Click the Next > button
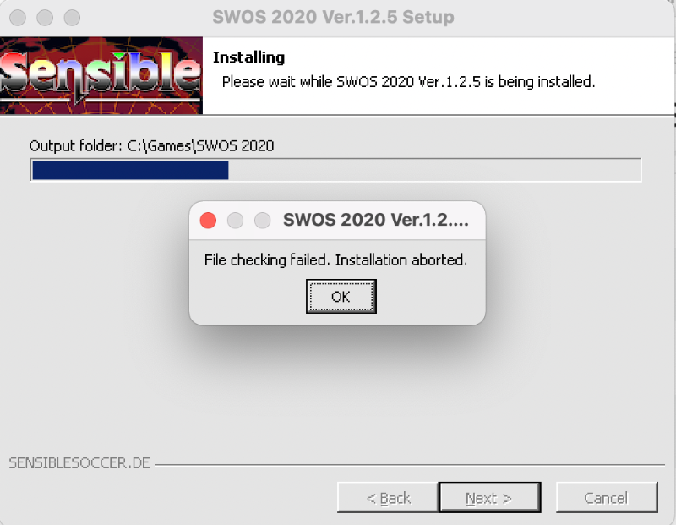 tap(490, 498)
